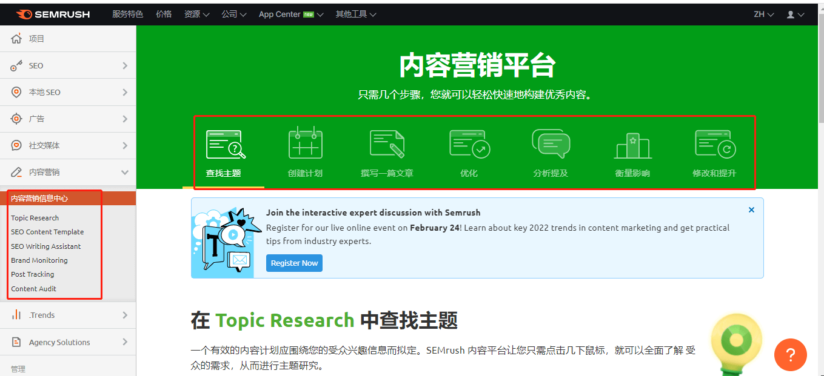824x376 pixels.
Task: Click the green Topic Research heading text
Action: [284, 320]
